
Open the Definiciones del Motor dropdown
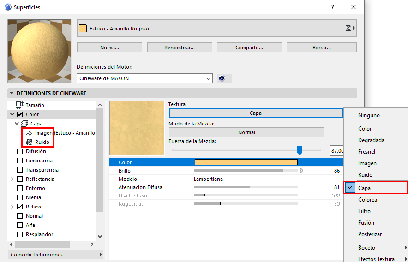(144, 78)
